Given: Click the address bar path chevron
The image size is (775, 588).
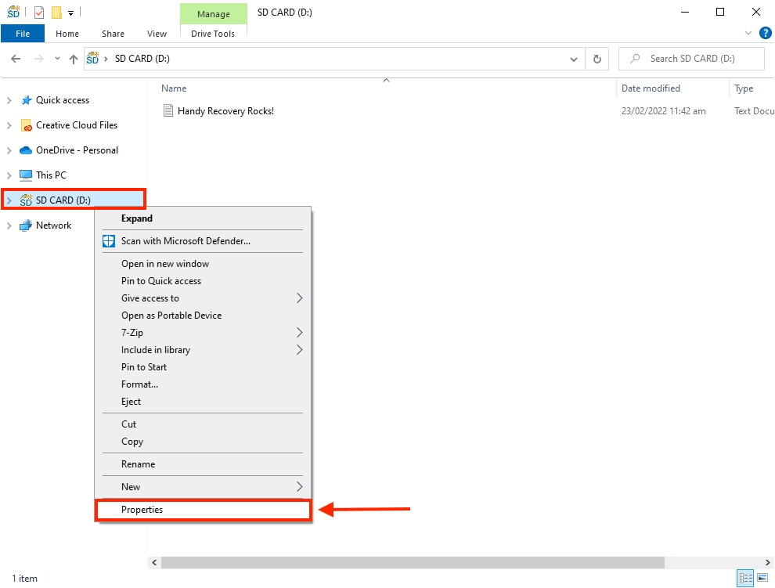Looking at the screenshot, I should 106,59.
